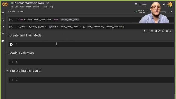Open the Drive icon beside notebook title
Viewport: 176px width, 99px height.
(x=12, y=3)
